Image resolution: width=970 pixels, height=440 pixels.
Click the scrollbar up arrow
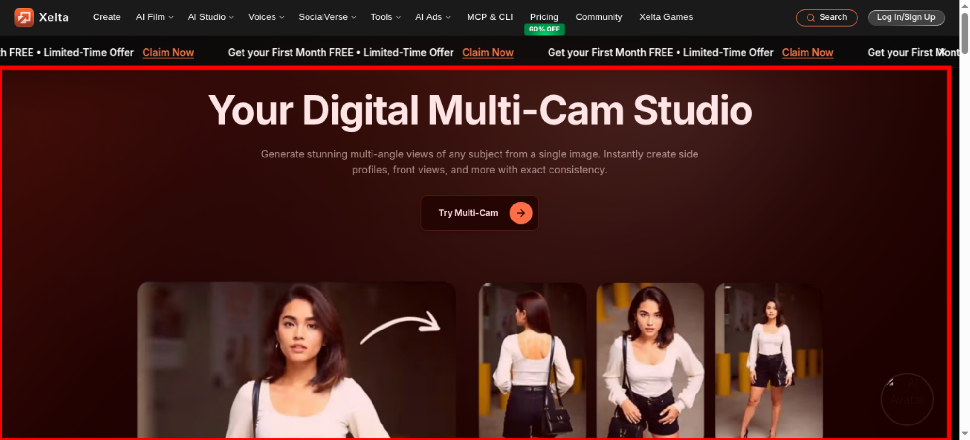[x=965, y=5]
